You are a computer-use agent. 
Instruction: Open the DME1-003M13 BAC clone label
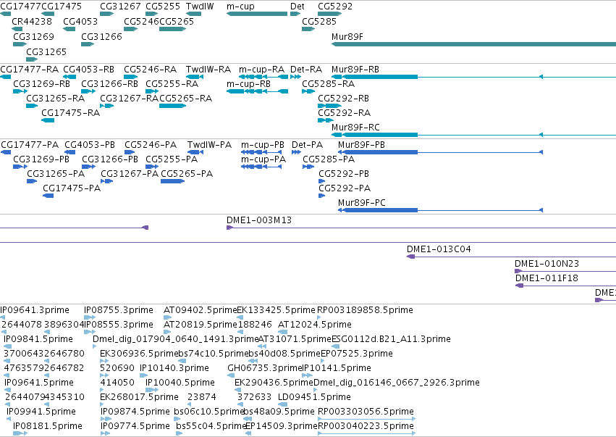tap(259, 220)
